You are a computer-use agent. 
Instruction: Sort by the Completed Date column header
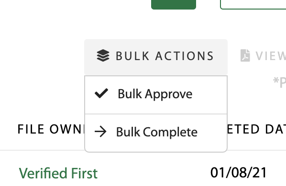coord(256,129)
